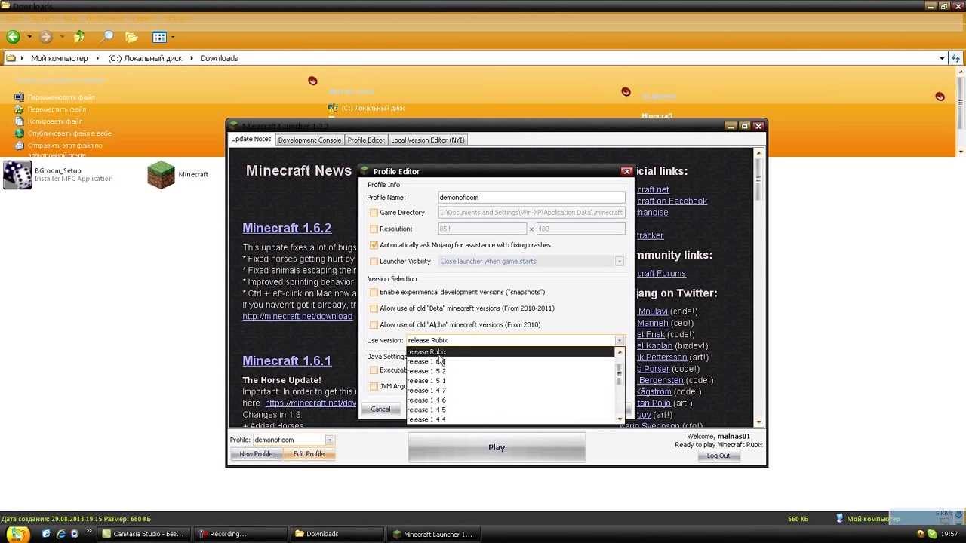Open the Minecraft 1.6.2 news link
The image size is (966, 543).
(287, 228)
